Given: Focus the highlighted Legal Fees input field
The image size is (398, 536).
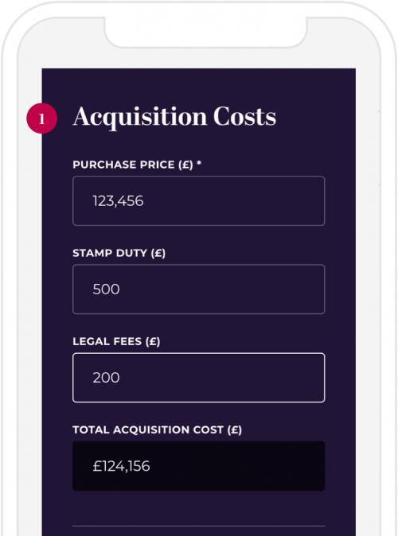Looking at the screenshot, I should point(198,378).
